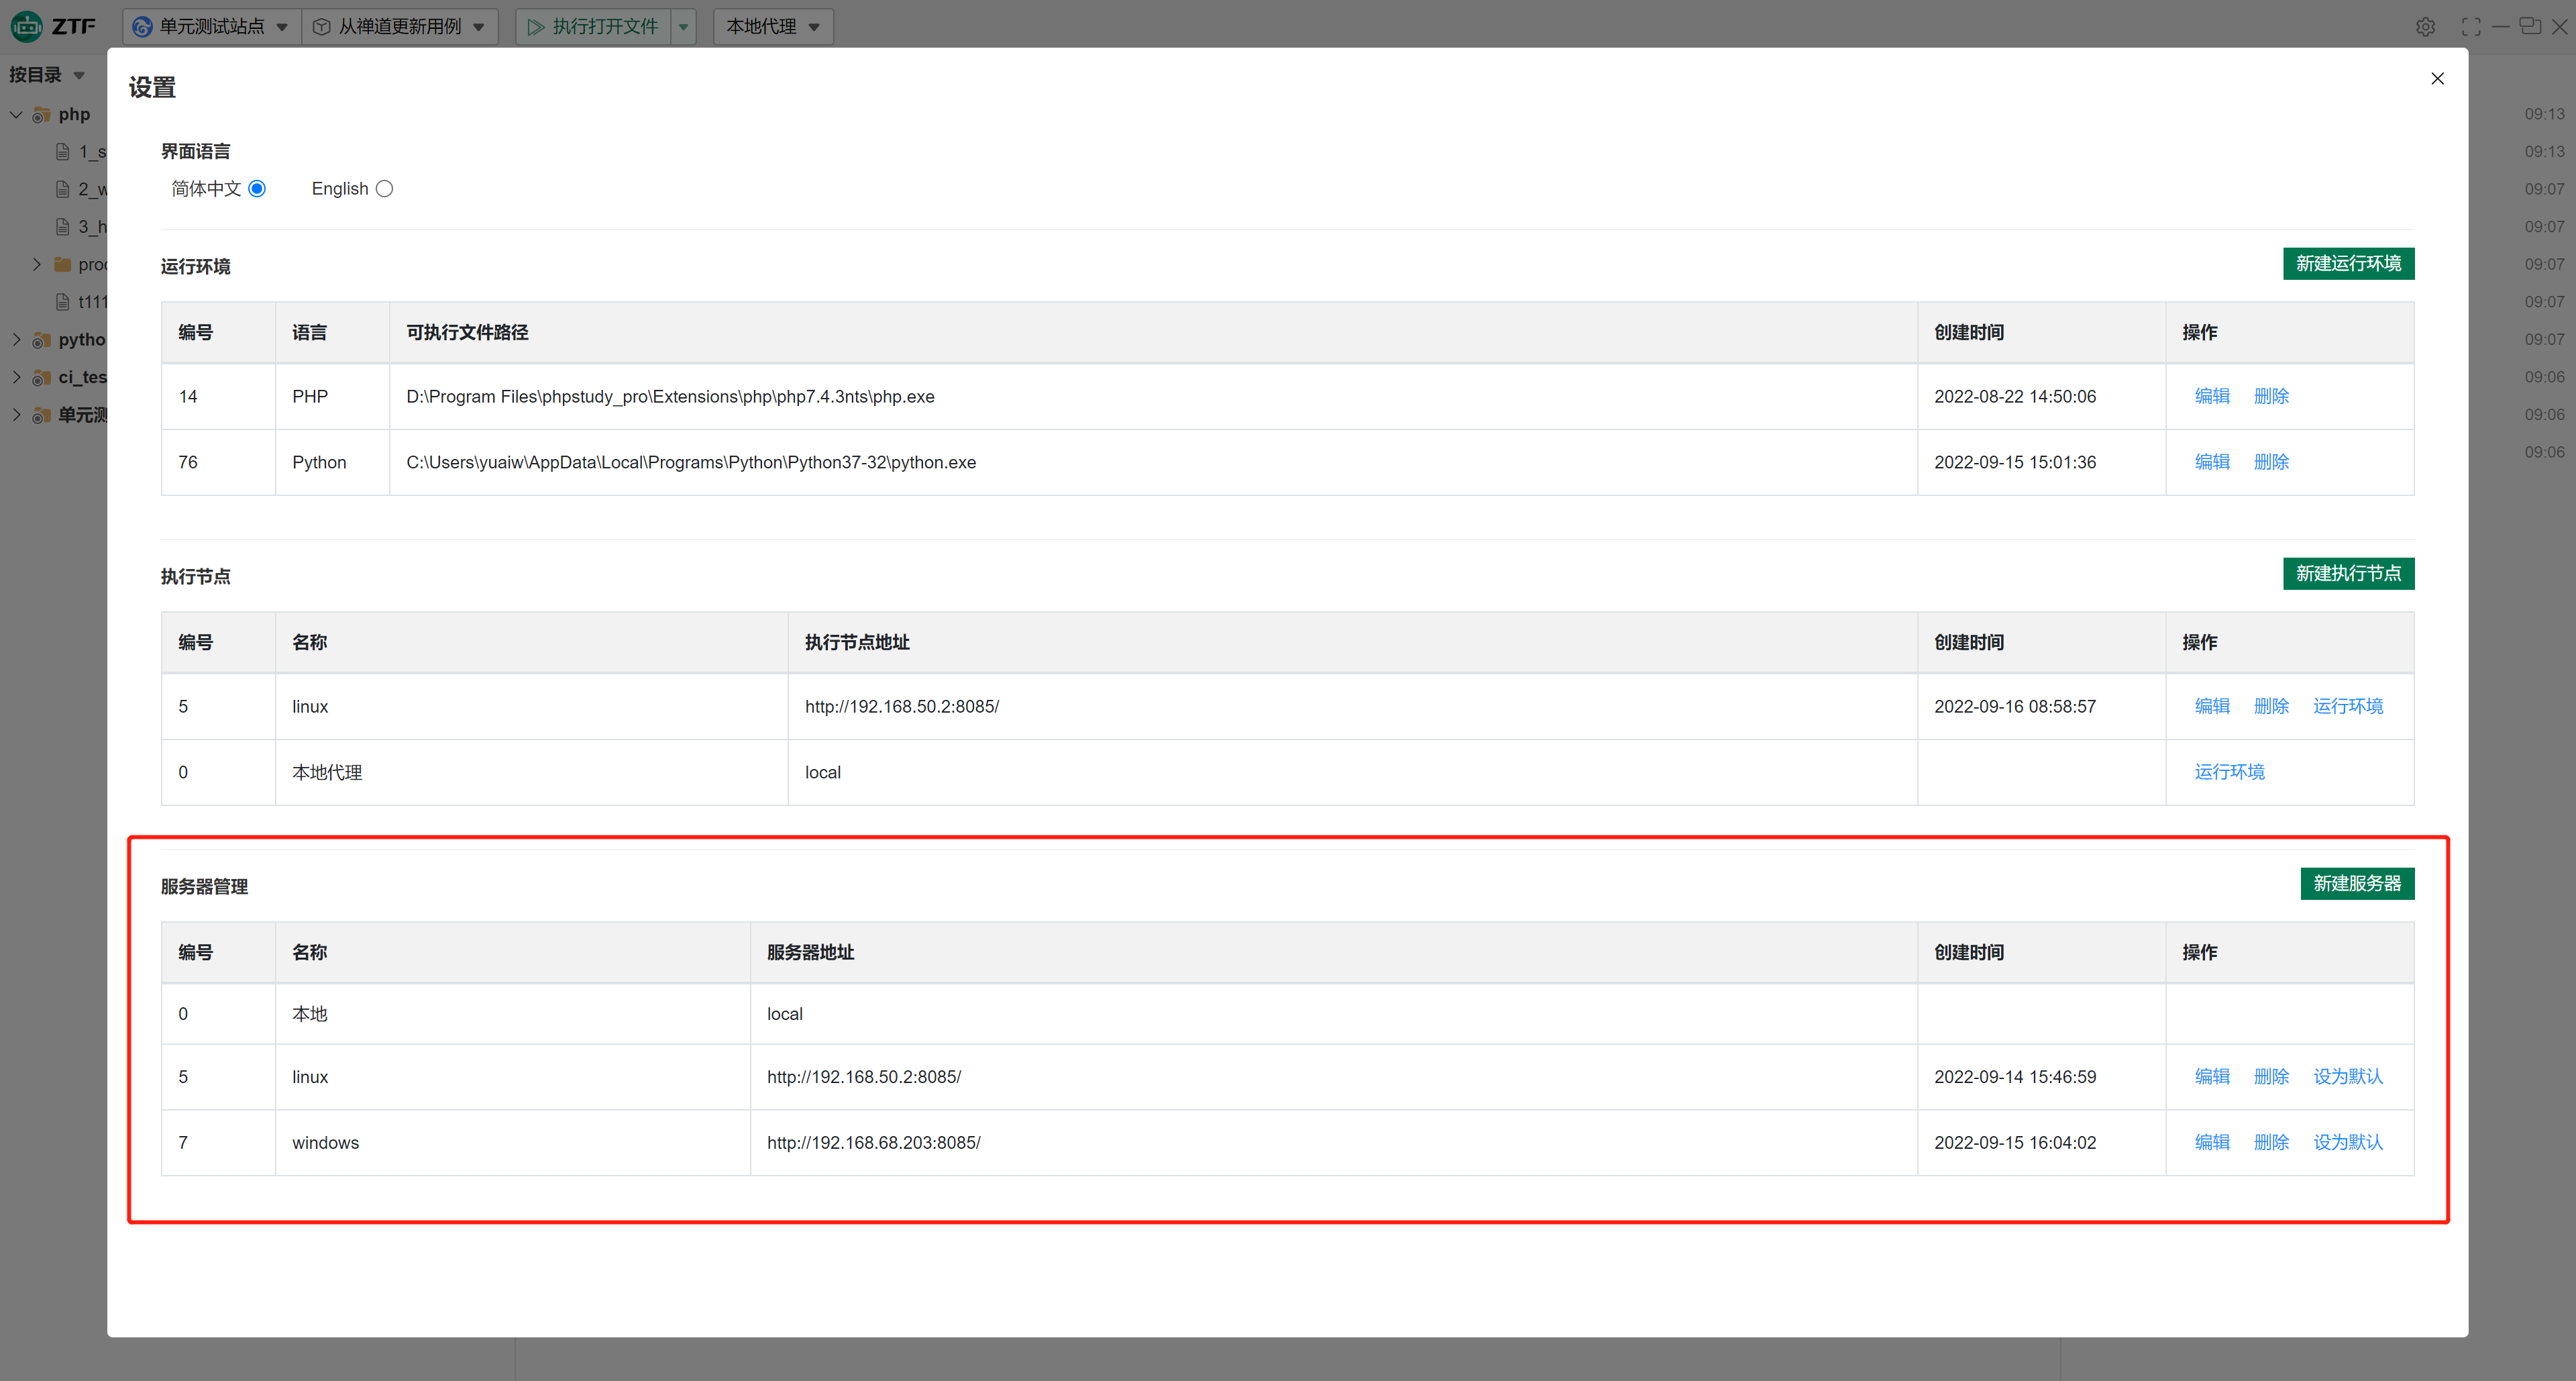Viewport: 2576px width, 1381px height.
Task: Open the gear settings icon in title bar
Action: tap(2425, 27)
